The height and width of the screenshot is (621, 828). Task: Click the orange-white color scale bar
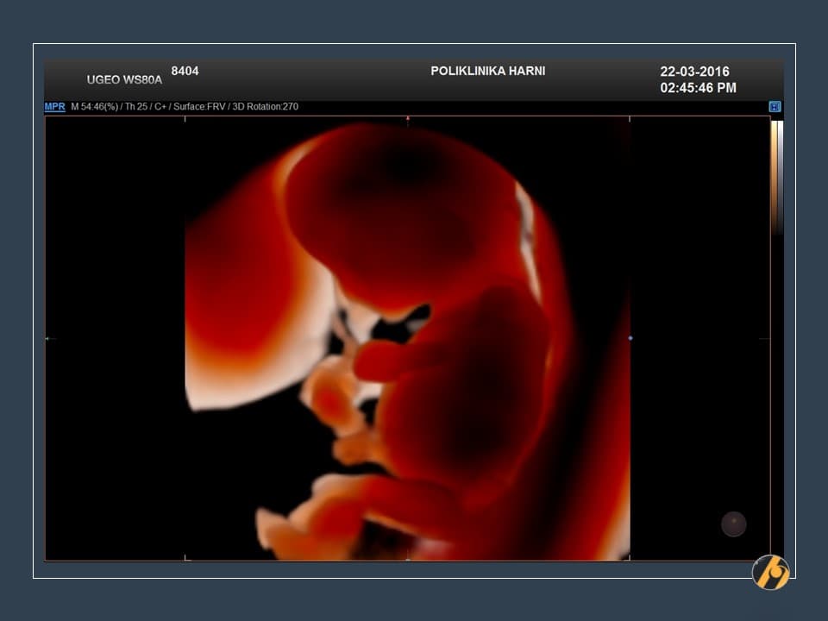pyautogui.click(x=776, y=177)
